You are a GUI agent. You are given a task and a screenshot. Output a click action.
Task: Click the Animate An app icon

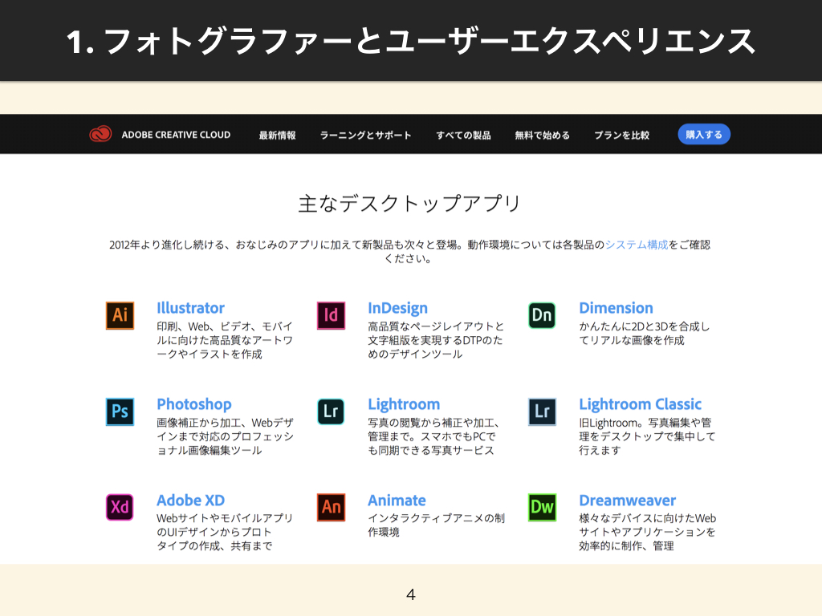click(x=332, y=507)
